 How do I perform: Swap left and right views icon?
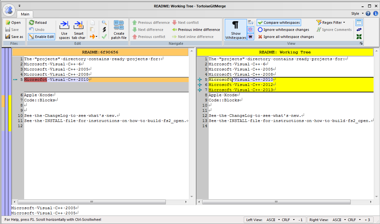359,30
